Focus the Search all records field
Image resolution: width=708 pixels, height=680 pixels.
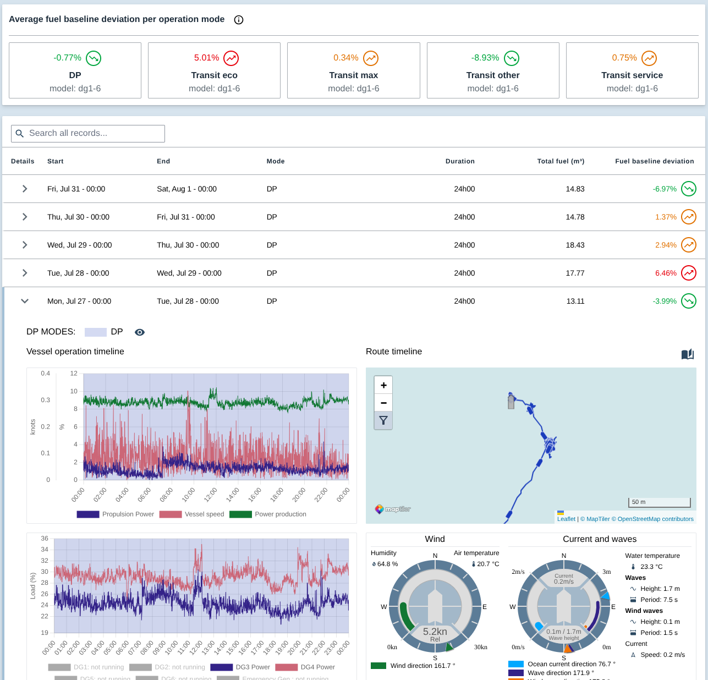click(88, 133)
